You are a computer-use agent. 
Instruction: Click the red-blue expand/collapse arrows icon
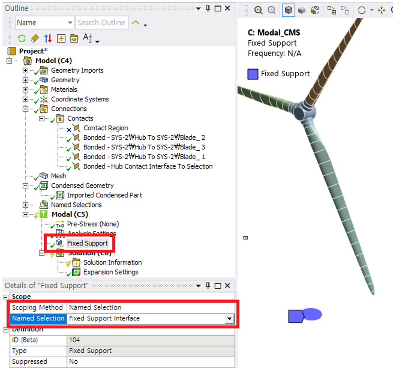click(48, 39)
